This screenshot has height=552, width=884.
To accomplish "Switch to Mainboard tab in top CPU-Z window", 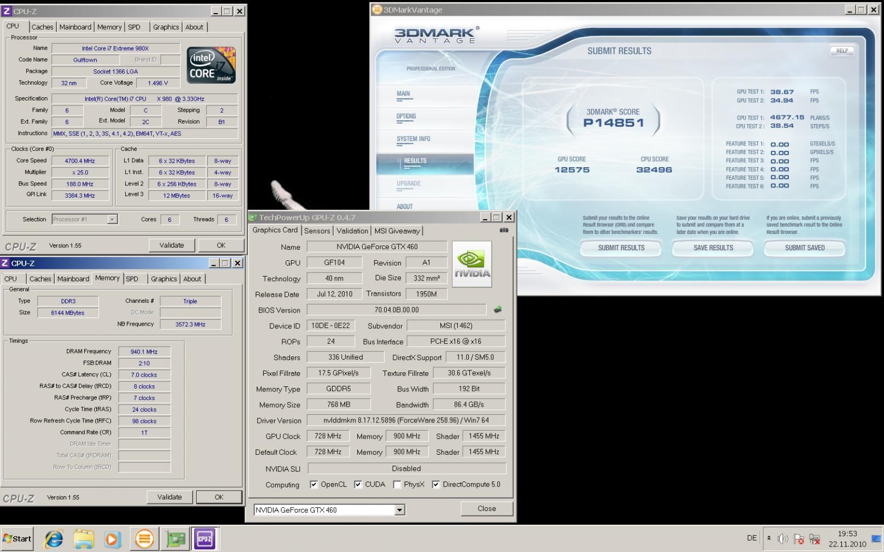I will (75, 27).
